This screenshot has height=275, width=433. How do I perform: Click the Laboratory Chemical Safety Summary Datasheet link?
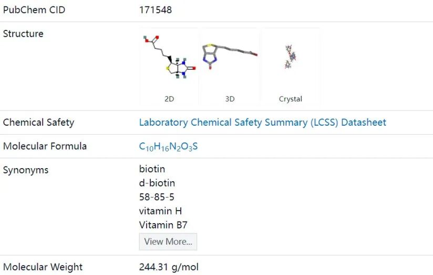262,123
